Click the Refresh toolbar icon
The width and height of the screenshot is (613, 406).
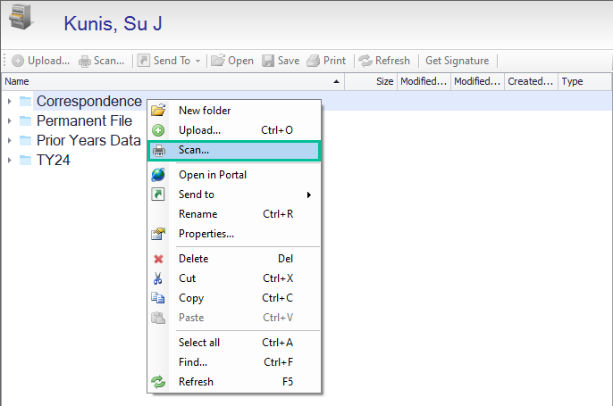tap(365, 61)
